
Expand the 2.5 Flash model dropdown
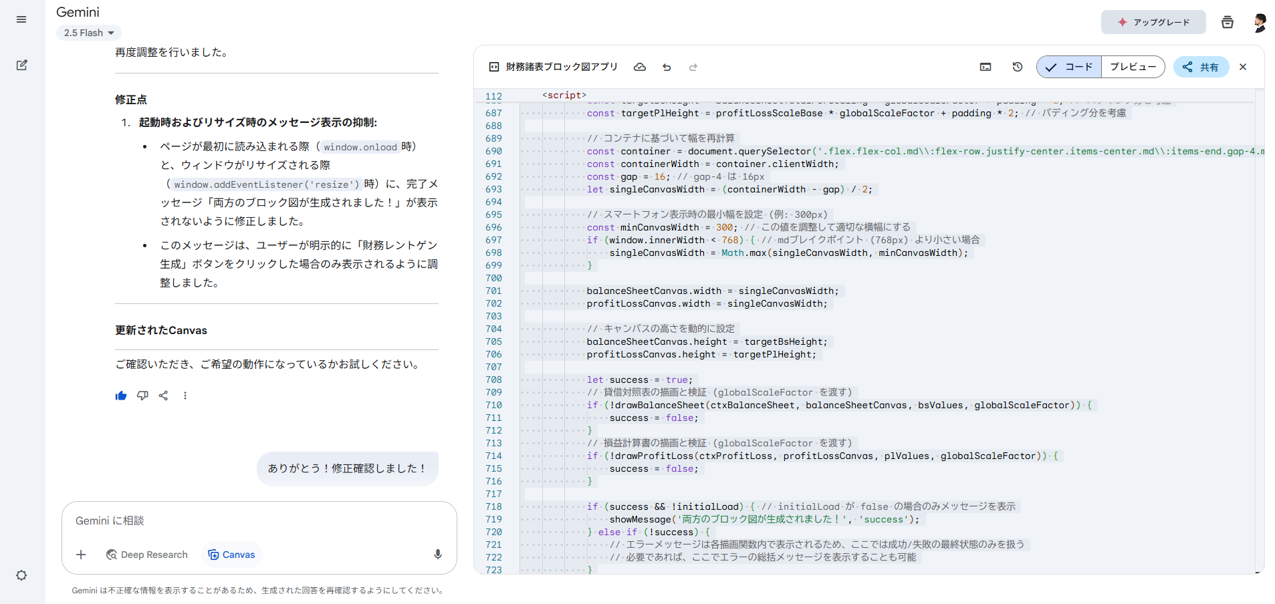click(x=88, y=33)
